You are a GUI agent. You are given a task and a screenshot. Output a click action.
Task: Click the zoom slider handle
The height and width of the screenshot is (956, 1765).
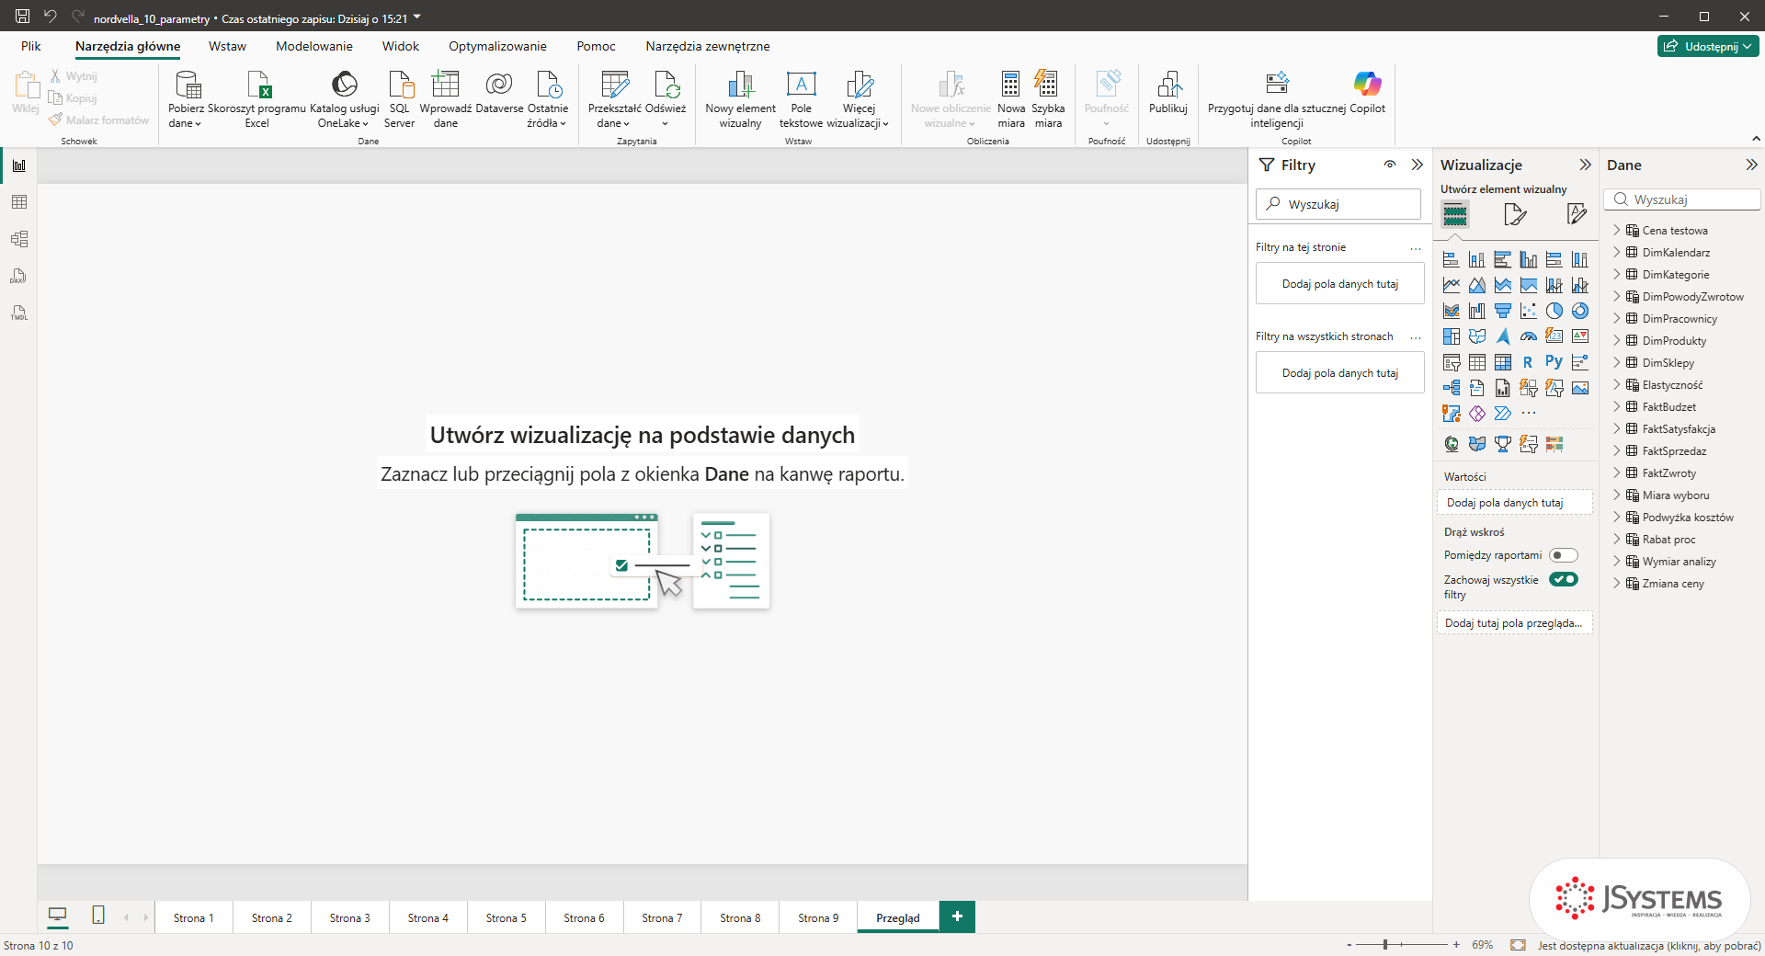point(1385,944)
